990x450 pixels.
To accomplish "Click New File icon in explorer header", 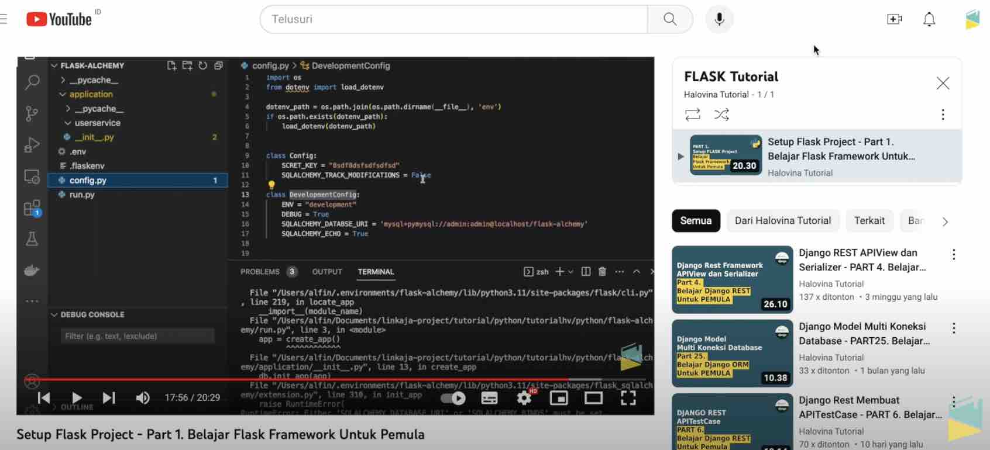I will click(171, 65).
